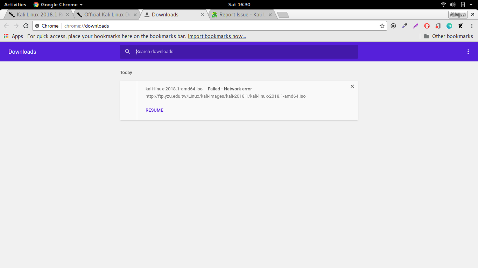Click the Office extension icon
This screenshot has width=478, height=268.
[438, 26]
